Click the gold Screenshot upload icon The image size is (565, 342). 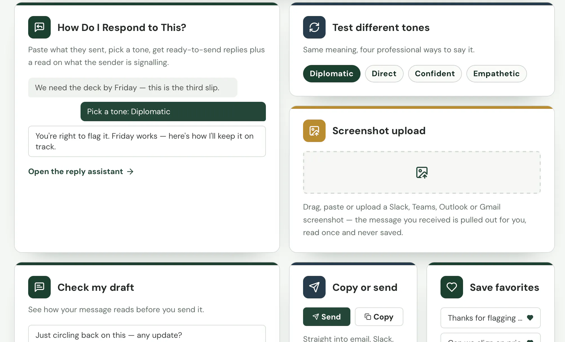point(314,131)
